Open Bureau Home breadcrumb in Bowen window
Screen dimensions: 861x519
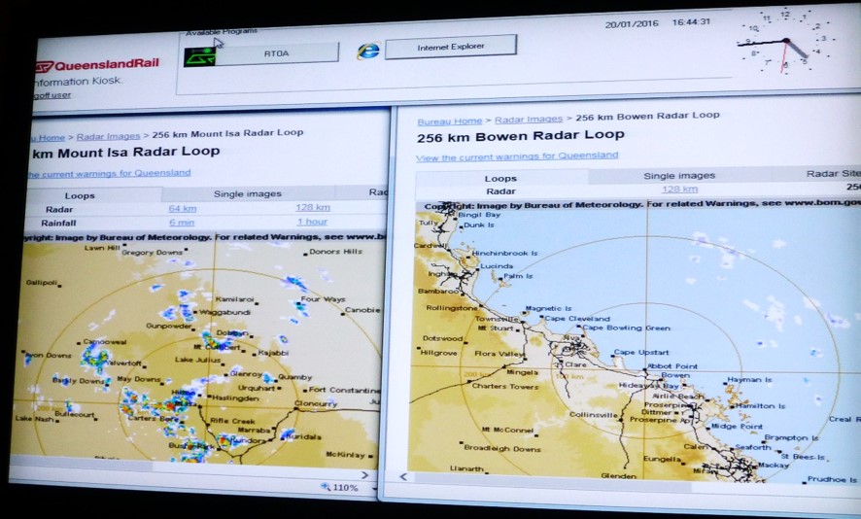tap(449, 121)
